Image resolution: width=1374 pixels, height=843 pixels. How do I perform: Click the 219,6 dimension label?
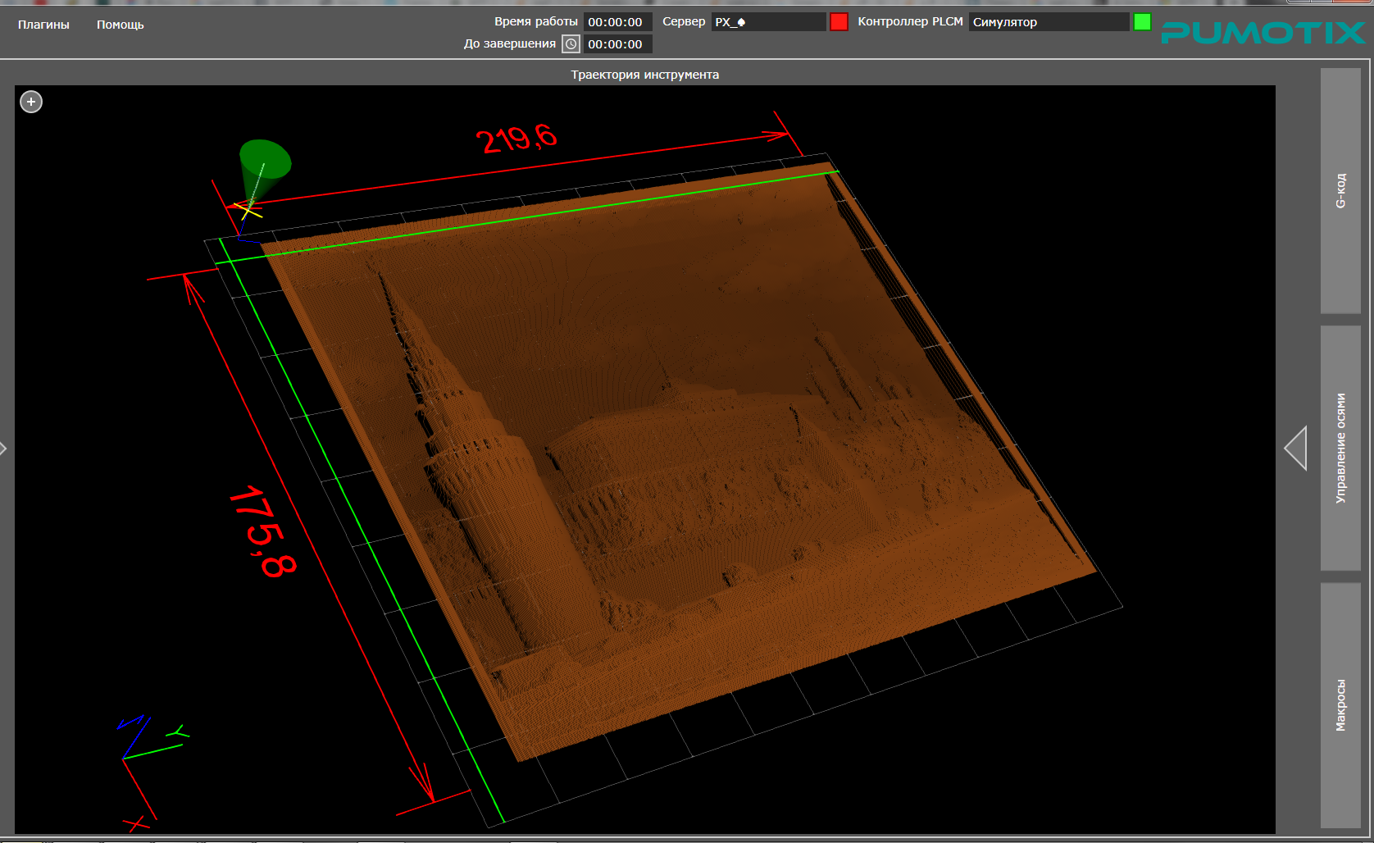[x=516, y=139]
